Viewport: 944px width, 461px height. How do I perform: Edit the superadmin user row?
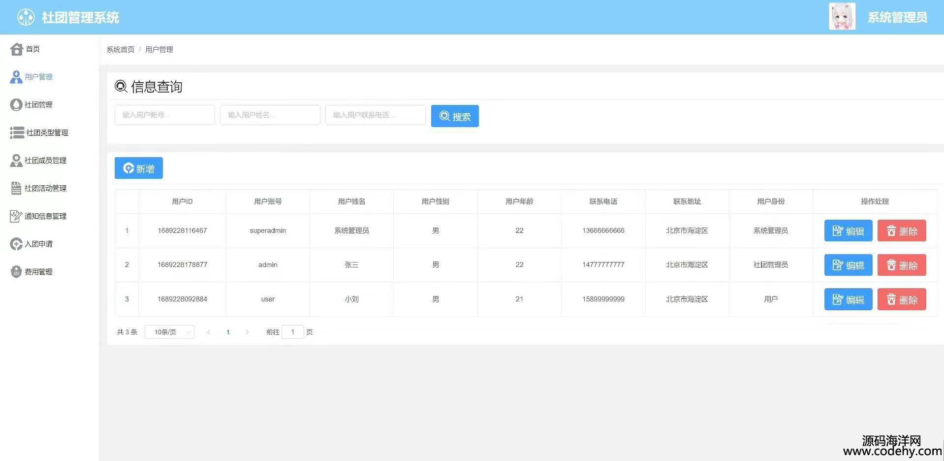[x=848, y=231]
